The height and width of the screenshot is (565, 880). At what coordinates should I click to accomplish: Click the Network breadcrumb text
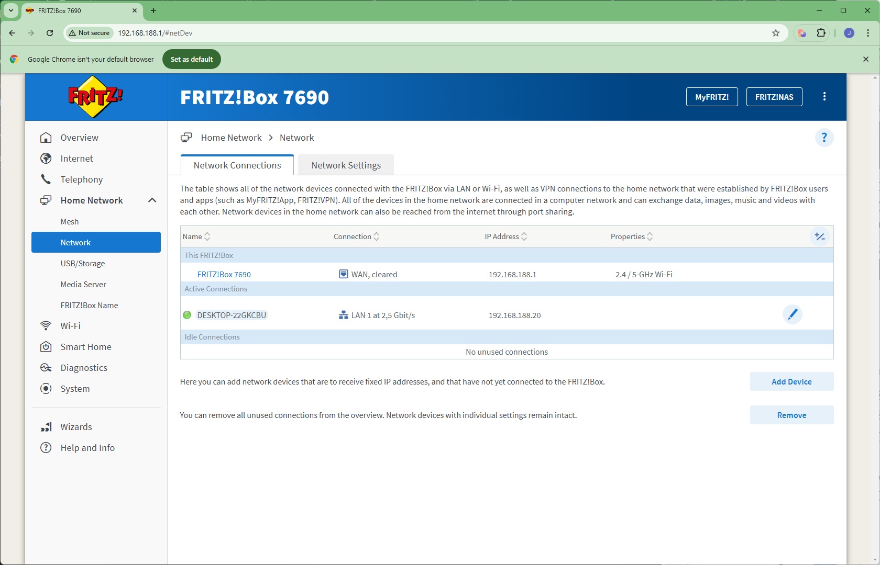pyautogui.click(x=297, y=138)
